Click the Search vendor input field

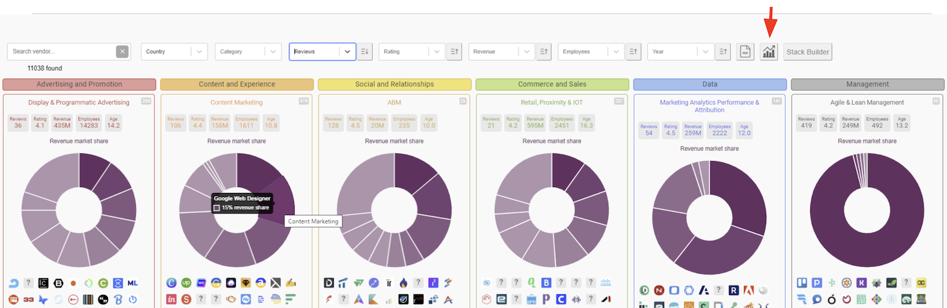tap(62, 52)
